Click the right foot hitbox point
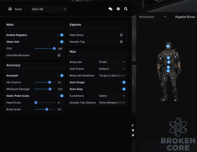Image resolution: width=197 pixels, height=152 pixels. click(x=175, y=100)
